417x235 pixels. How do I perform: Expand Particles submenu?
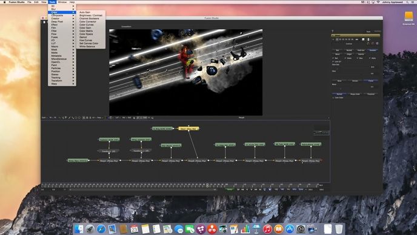click(62, 68)
